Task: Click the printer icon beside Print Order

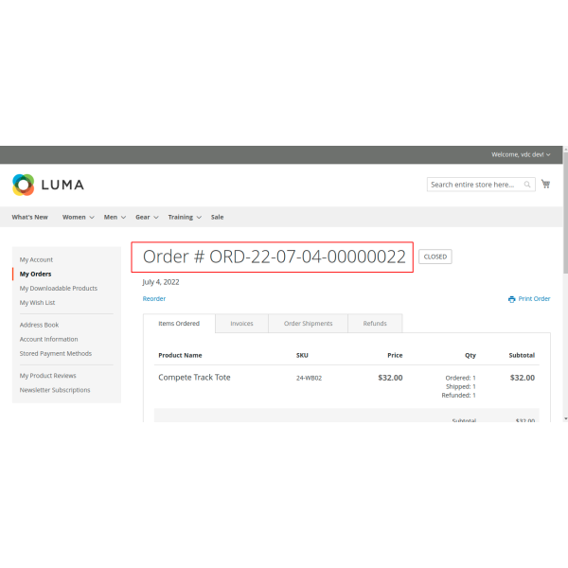Action: [512, 299]
